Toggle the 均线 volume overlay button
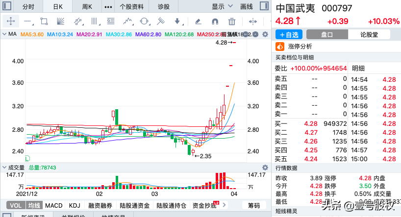Image resolution: width=401 pixels, height=217 pixels. pos(34,205)
